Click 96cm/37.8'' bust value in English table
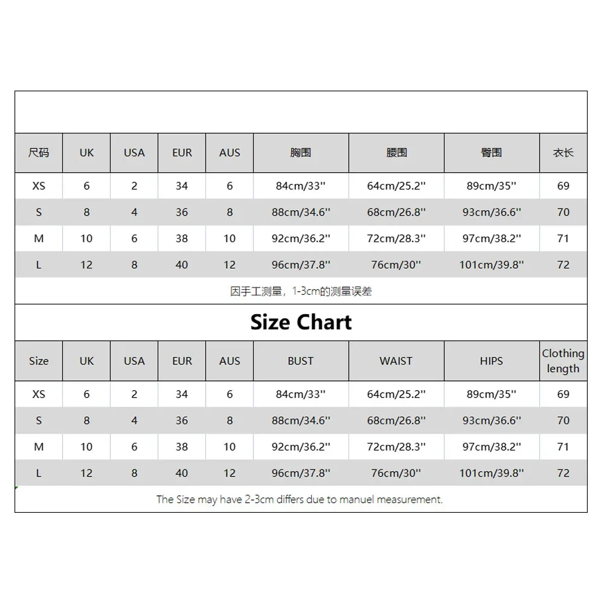Viewport: 604px width, 604px height. click(x=301, y=474)
